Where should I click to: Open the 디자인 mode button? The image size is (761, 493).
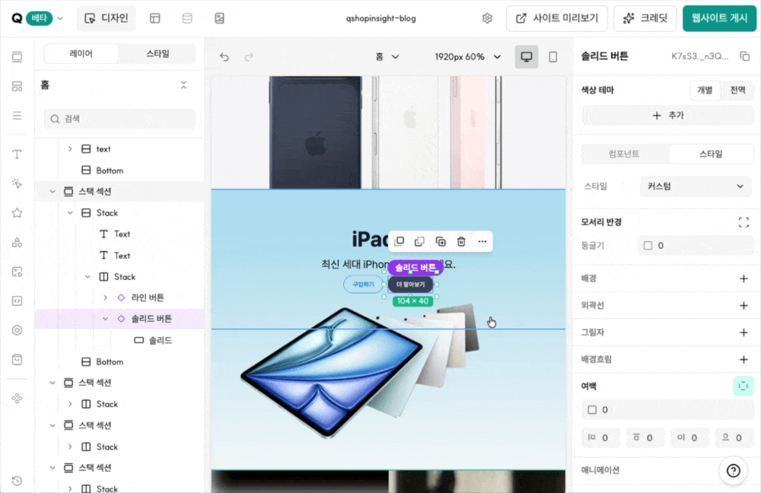[x=107, y=18]
